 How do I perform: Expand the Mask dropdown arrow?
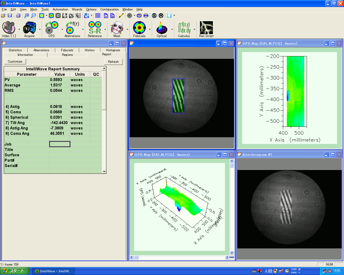tap(127, 29)
